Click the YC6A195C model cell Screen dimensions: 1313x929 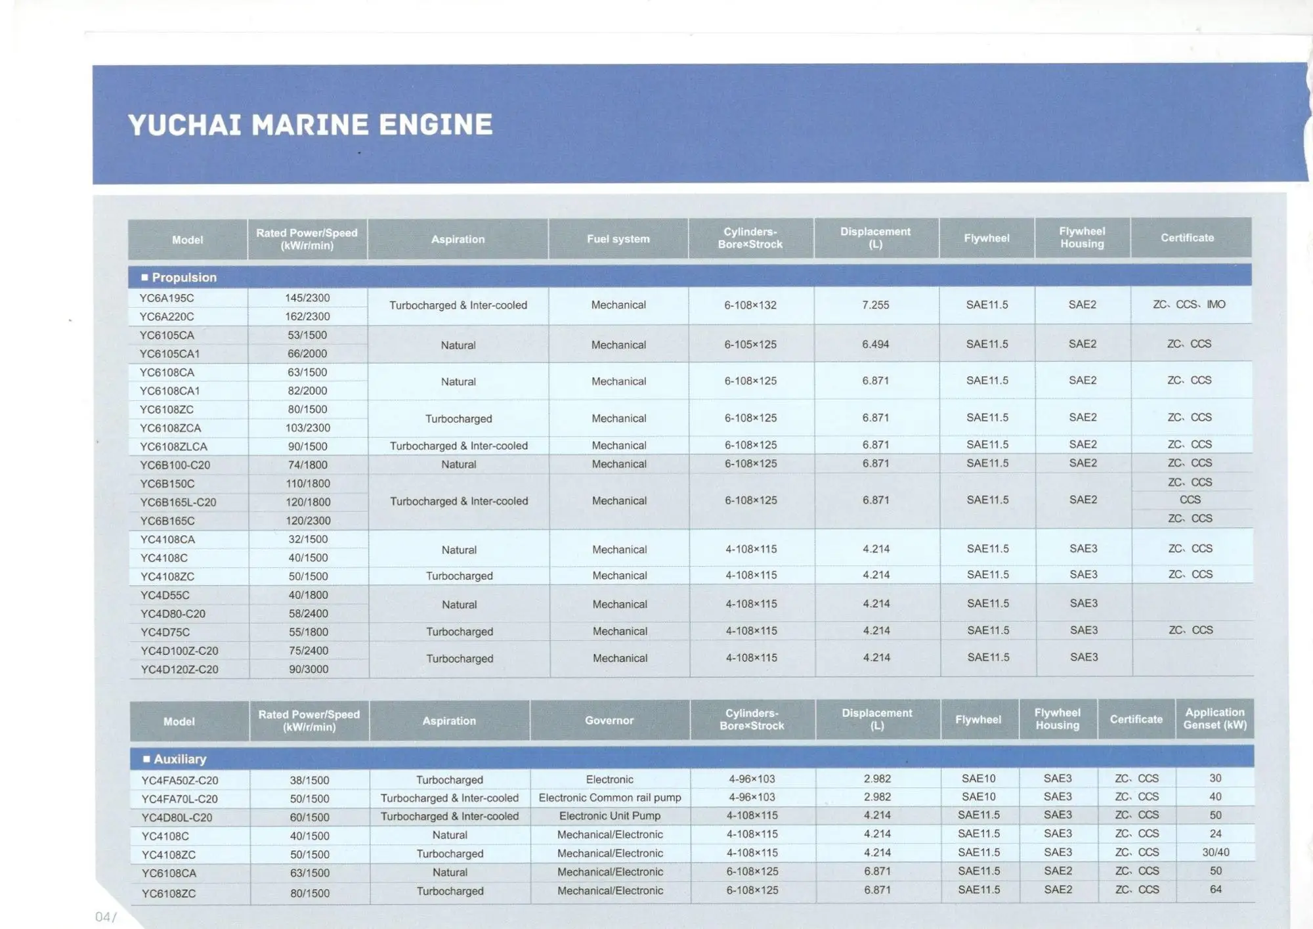(167, 298)
